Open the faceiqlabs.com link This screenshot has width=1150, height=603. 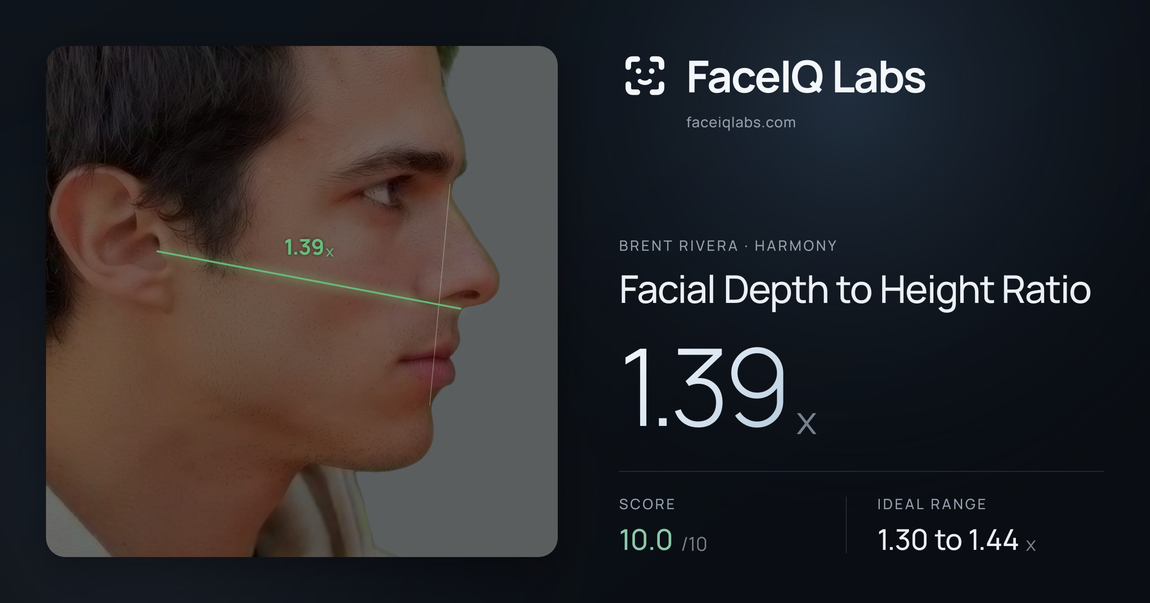[741, 123]
